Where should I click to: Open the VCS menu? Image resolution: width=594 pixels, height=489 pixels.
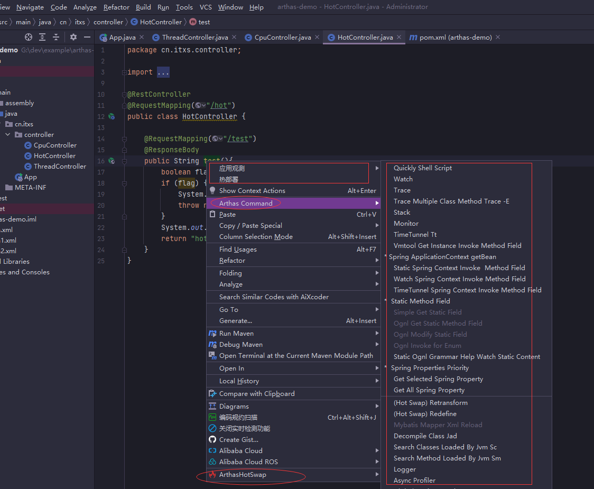[x=206, y=7]
